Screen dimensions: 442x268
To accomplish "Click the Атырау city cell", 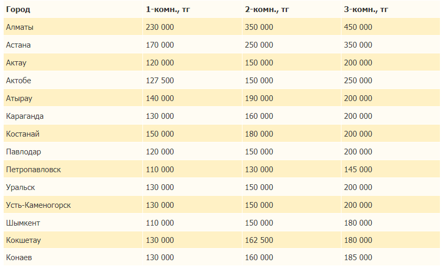I will (x=19, y=98).
